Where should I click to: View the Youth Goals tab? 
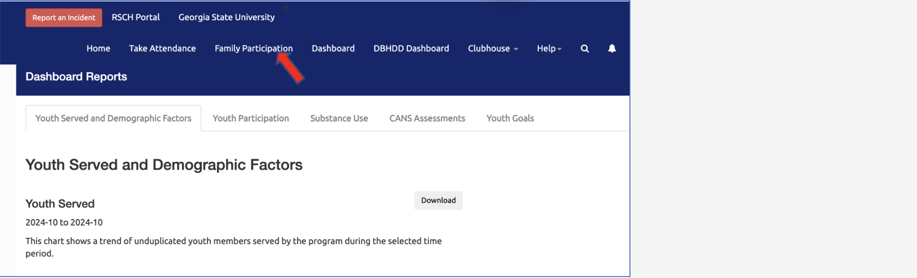[510, 118]
